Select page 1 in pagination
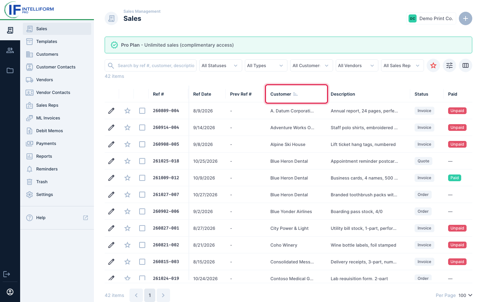 pyautogui.click(x=150, y=295)
